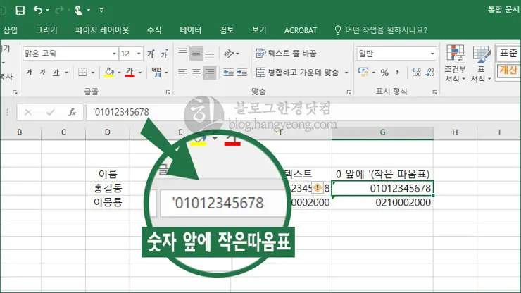The image size is (521, 293).
Task: Click the decrease font size icon
Action: point(165,54)
